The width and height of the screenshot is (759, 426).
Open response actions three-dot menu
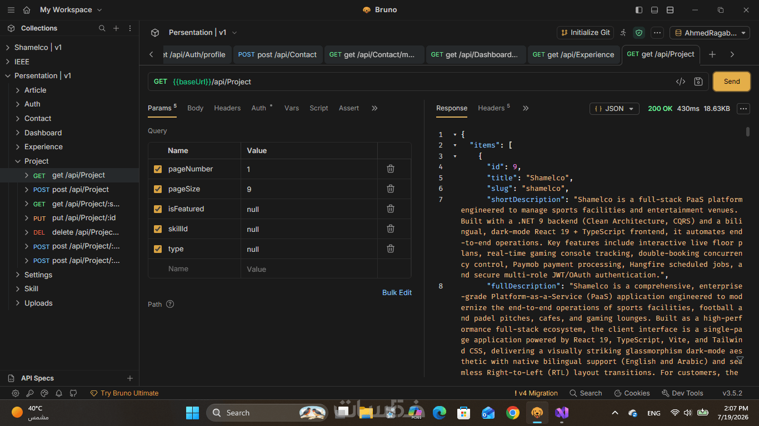(x=743, y=109)
